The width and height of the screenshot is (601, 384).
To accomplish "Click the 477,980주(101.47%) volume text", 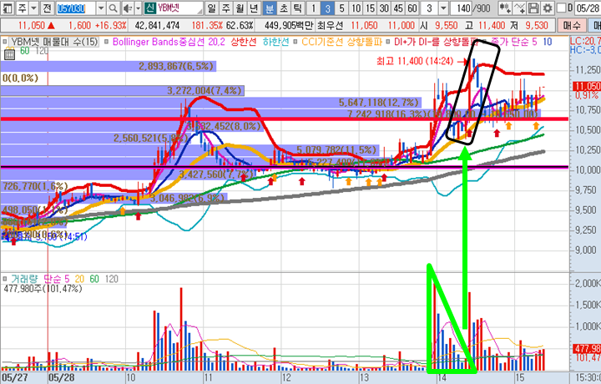I will coord(43,288).
